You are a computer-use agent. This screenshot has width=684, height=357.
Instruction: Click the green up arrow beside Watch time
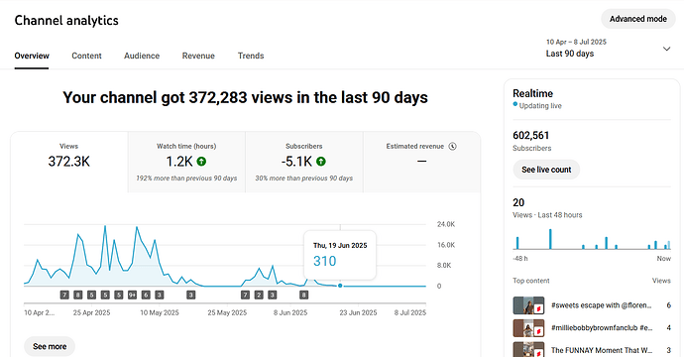pos(201,162)
